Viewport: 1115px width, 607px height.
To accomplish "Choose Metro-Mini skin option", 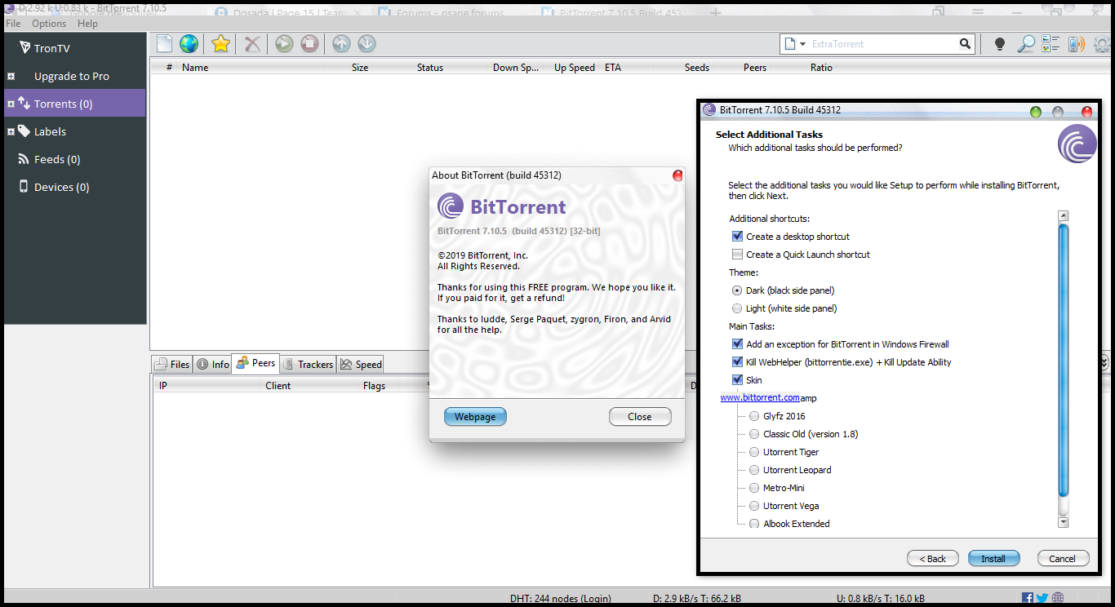I will [754, 487].
